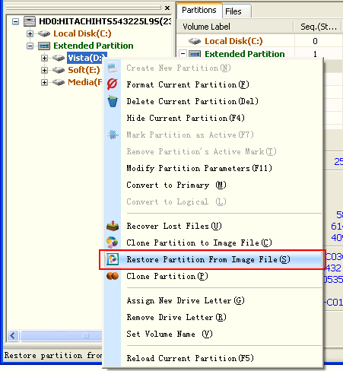Click the Restore Partition From Image File icon

pos(113,259)
